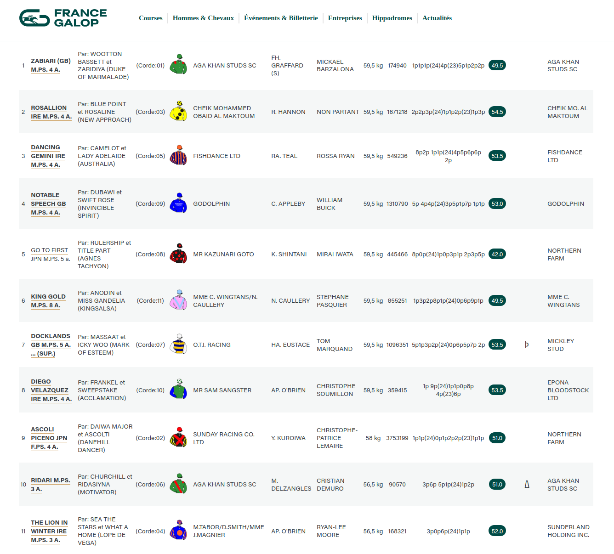The width and height of the screenshot is (614, 554).
Task: Click King Gold's pink silks icon
Action: (x=178, y=300)
